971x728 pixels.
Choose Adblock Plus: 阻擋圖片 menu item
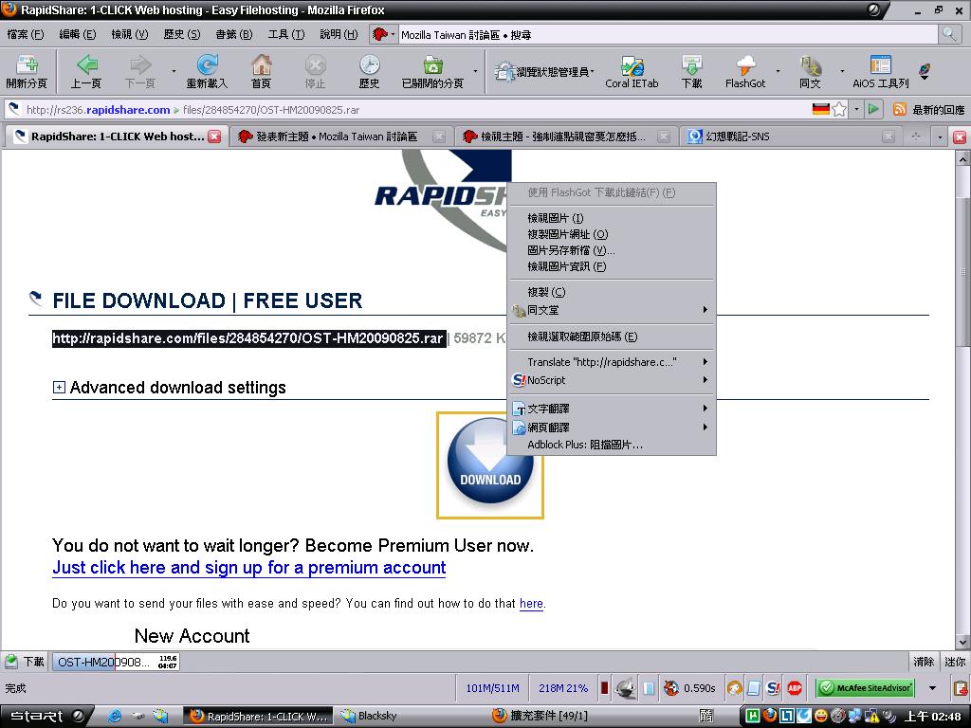[x=612, y=445]
